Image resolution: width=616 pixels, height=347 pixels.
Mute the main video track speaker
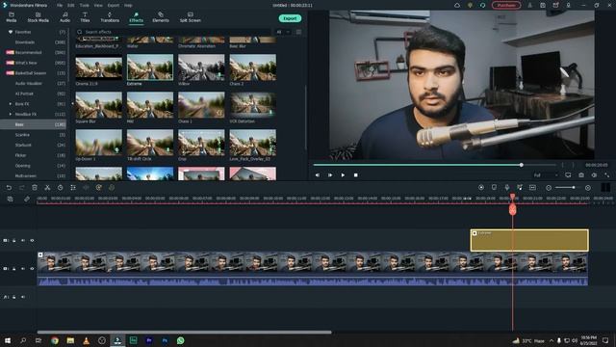23,269
